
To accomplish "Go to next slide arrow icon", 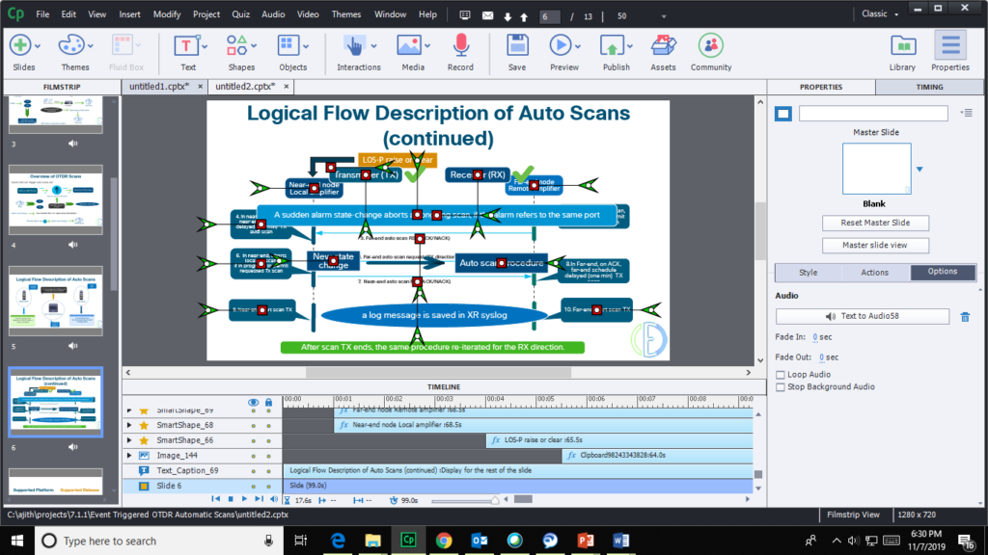I will coord(508,16).
